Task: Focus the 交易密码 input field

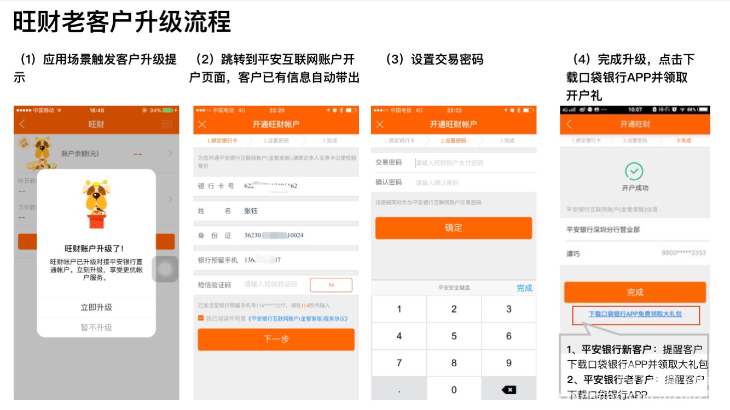Action: click(x=453, y=162)
